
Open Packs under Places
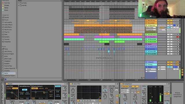tap(6, 49)
